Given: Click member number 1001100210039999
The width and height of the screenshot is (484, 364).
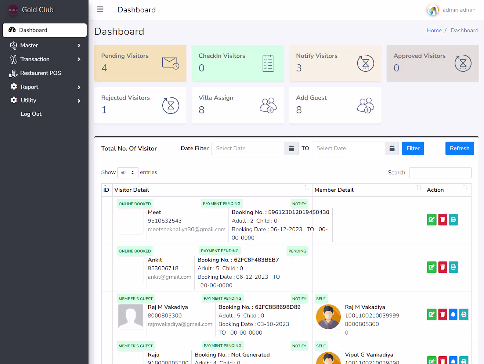Looking at the screenshot, I should [x=372, y=316].
